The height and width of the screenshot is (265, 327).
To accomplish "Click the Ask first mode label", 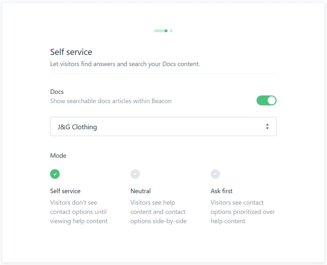I will (221, 191).
